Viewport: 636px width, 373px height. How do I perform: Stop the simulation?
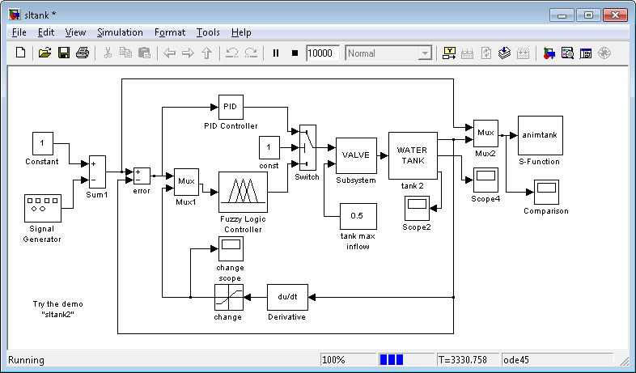[295, 53]
